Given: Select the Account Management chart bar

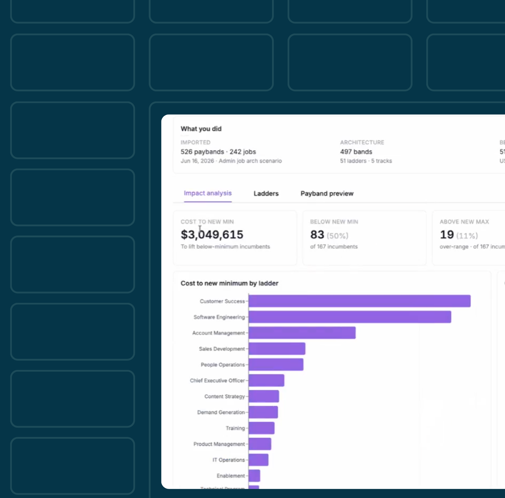Looking at the screenshot, I should 302,333.
